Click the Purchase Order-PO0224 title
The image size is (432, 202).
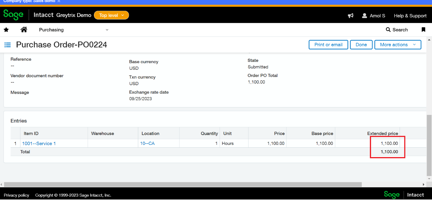tap(62, 45)
